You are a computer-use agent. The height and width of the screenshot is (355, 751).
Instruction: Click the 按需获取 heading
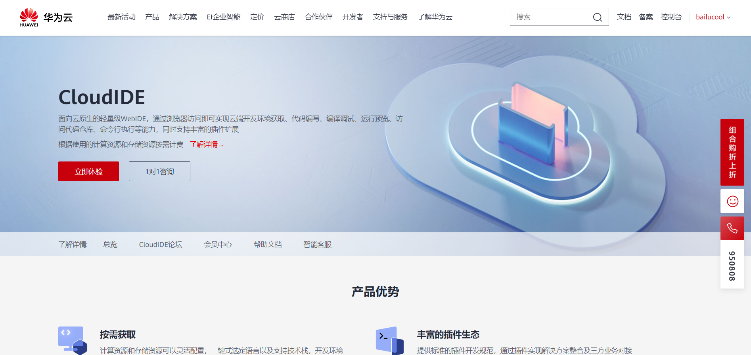(118, 335)
